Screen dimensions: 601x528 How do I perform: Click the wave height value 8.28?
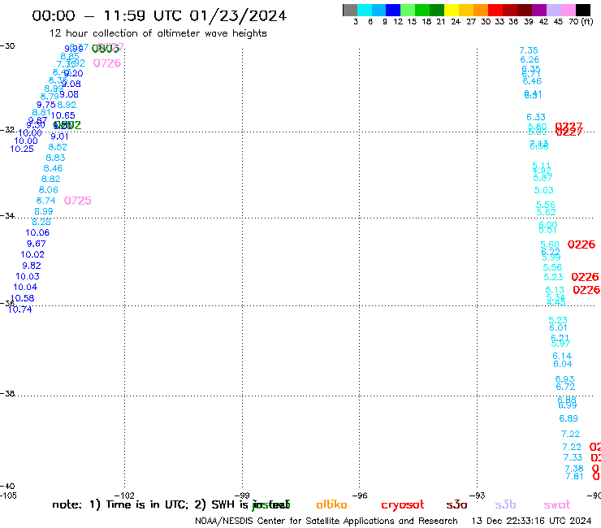(41, 222)
